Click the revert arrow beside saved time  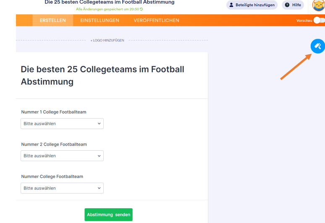coord(142,9)
